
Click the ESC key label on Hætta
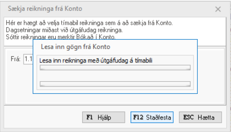coord(188,118)
